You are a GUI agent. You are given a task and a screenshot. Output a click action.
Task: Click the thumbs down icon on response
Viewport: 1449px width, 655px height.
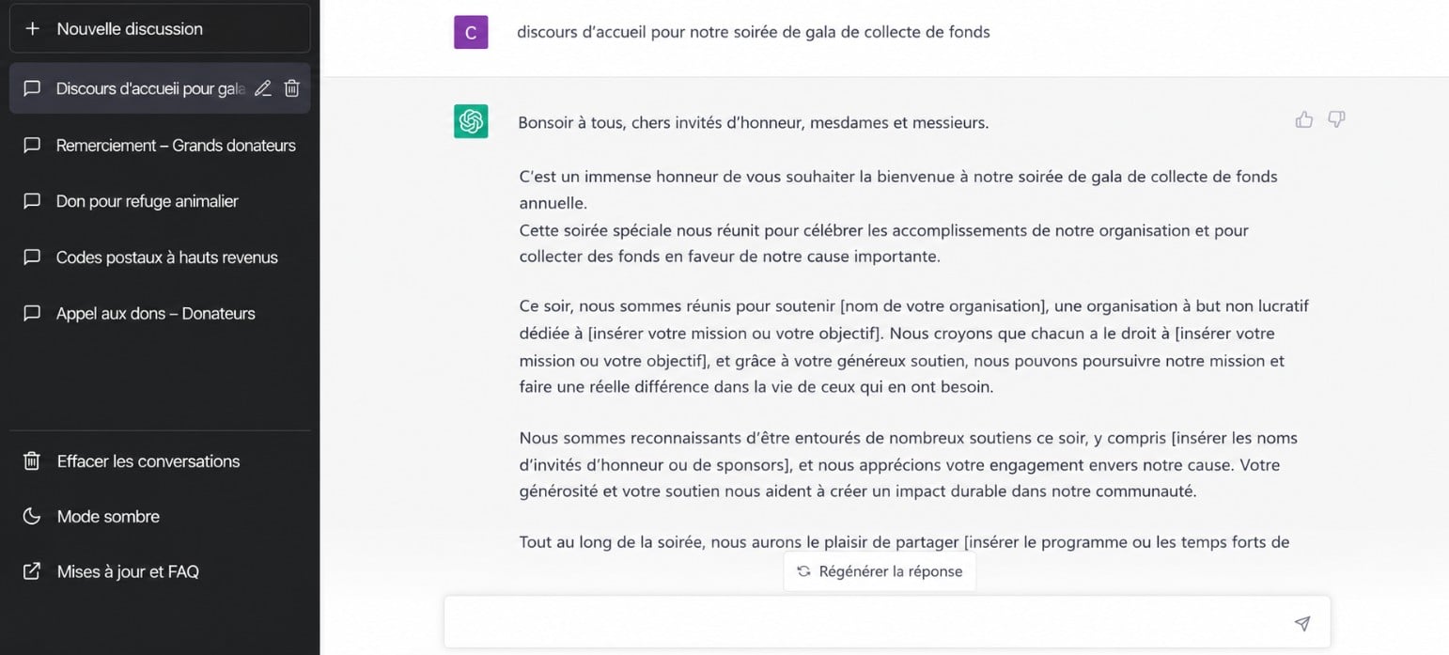1336,119
